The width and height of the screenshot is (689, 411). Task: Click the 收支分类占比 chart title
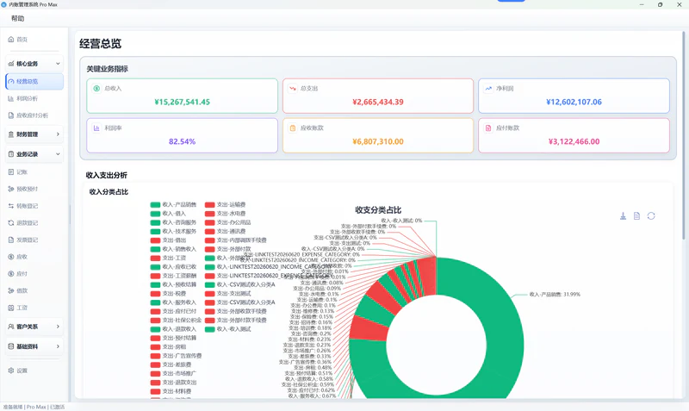[x=378, y=210]
